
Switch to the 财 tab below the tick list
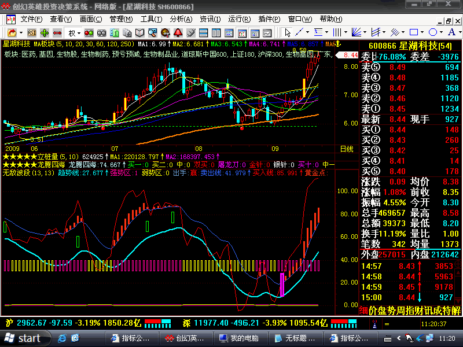pyautogui.click(x=420, y=311)
